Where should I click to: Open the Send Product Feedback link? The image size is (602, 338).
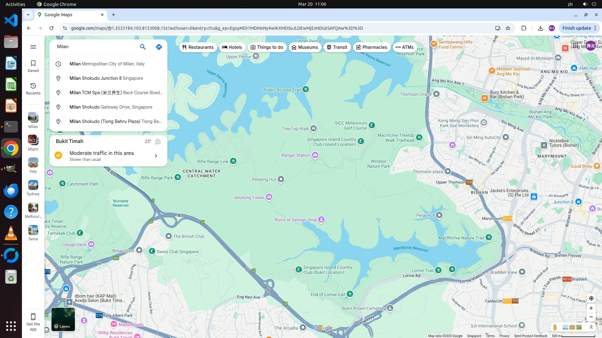coord(531,336)
